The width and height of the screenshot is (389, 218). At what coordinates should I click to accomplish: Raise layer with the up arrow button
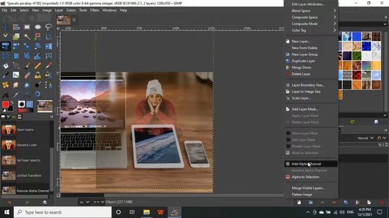322,202
